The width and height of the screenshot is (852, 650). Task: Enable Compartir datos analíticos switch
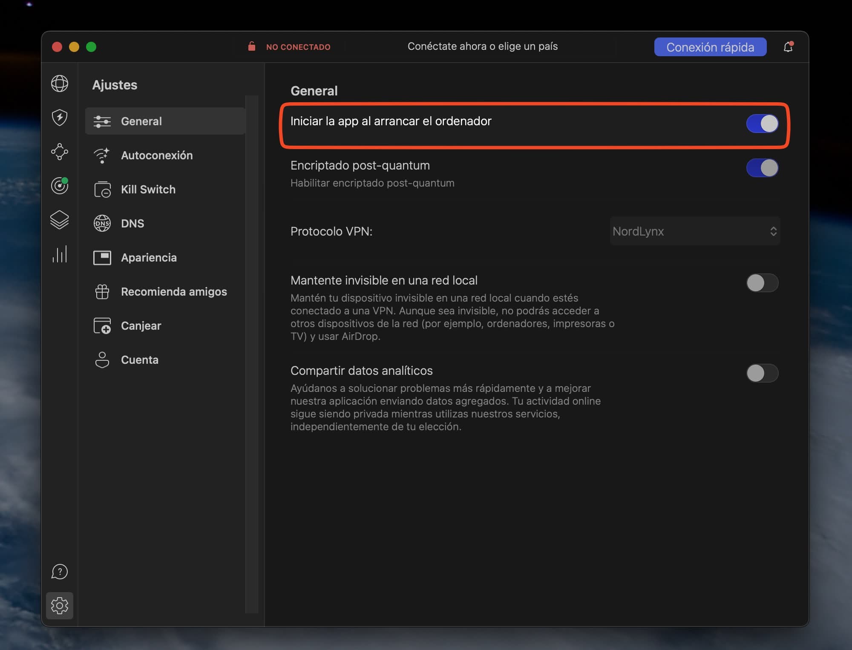click(x=762, y=373)
